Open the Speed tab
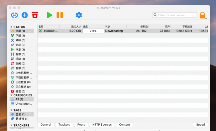The width and height of the screenshot is (216, 131). pyautogui.click(x=200, y=125)
